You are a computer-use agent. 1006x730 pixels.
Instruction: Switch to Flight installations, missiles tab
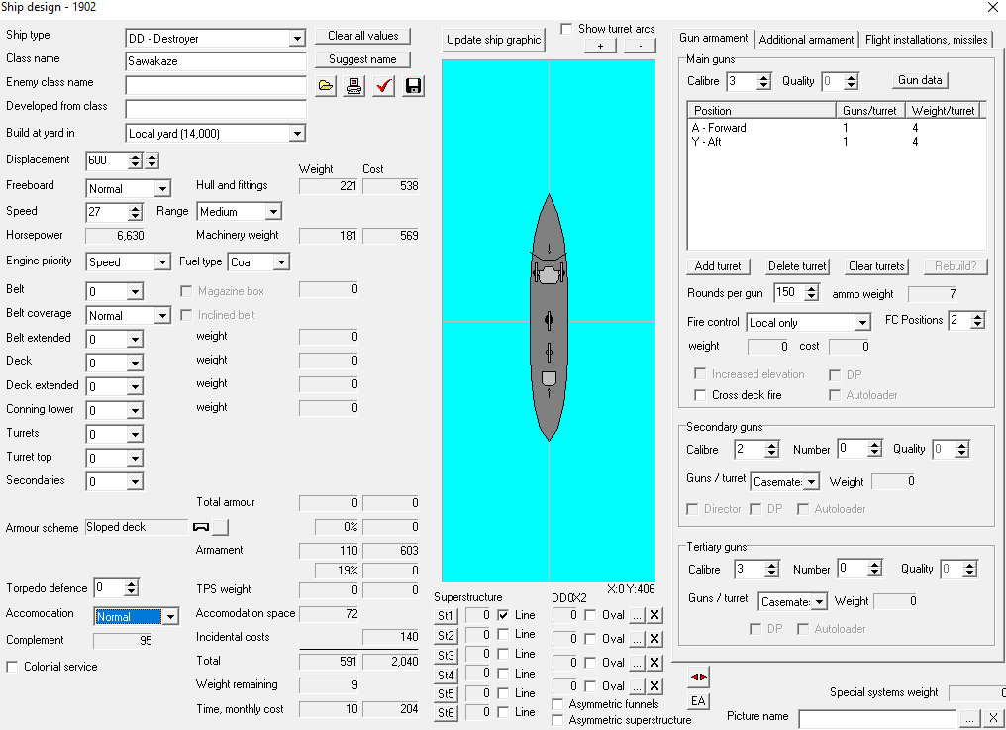[x=926, y=40]
